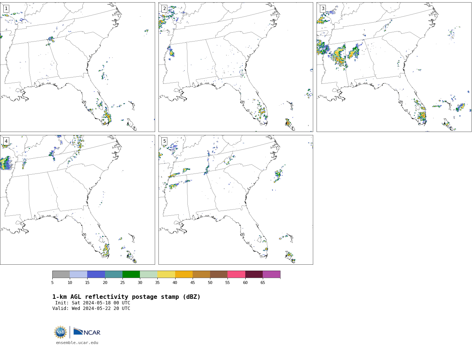This screenshot has height=347, width=475.
Task: Open ensemble member 3 reflectivity map
Action: [x=394, y=67]
